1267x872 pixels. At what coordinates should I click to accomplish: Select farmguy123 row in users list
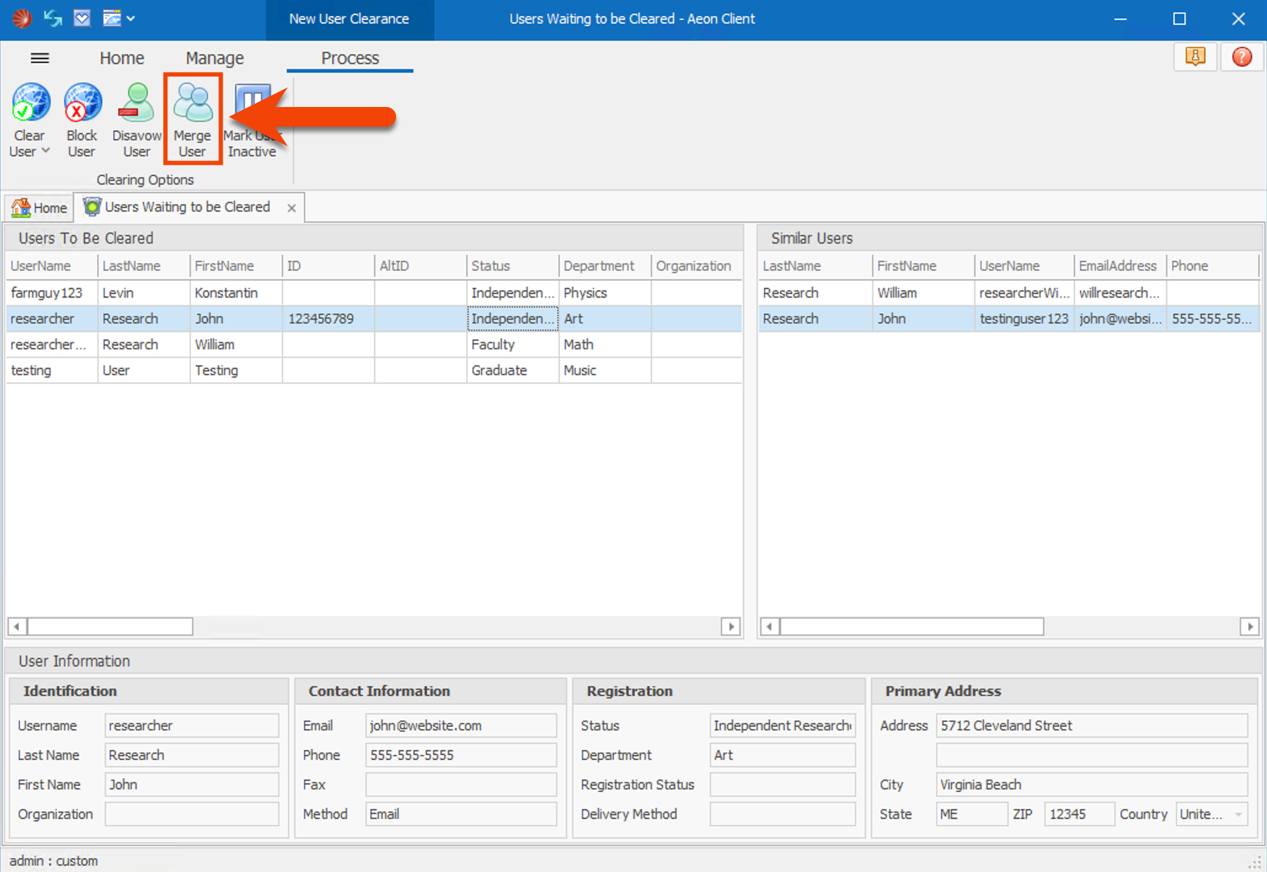(47, 293)
